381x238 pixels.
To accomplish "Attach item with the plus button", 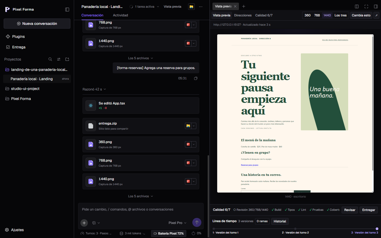I will tap(84, 223).
